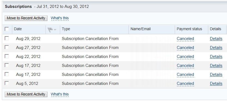227x102 pixels.
Task: Open the bottom What's this link
Action: click(60, 94)
